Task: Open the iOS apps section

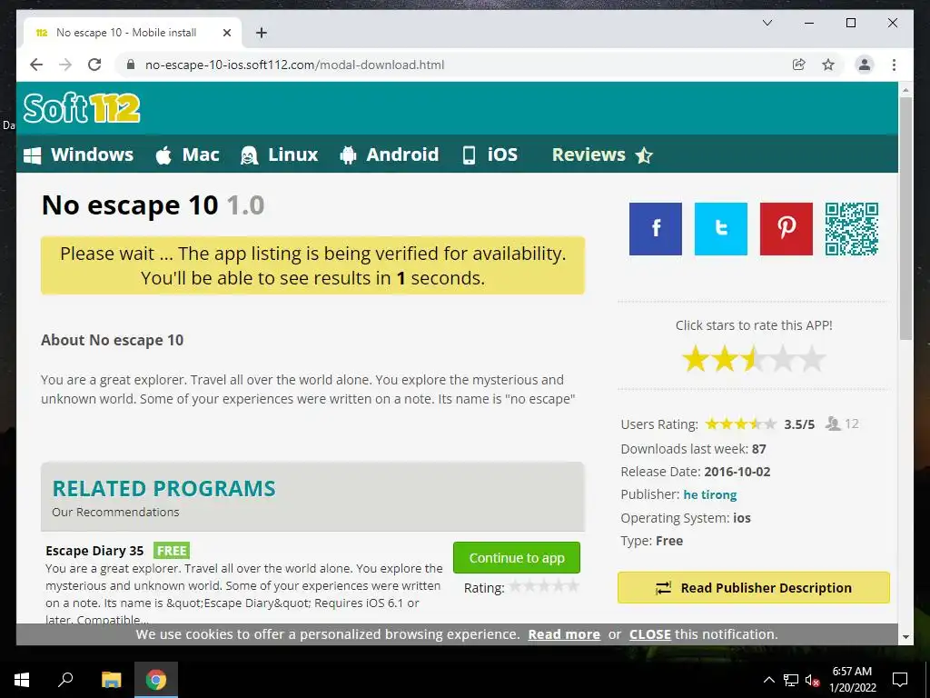Action: click(490, 155)
